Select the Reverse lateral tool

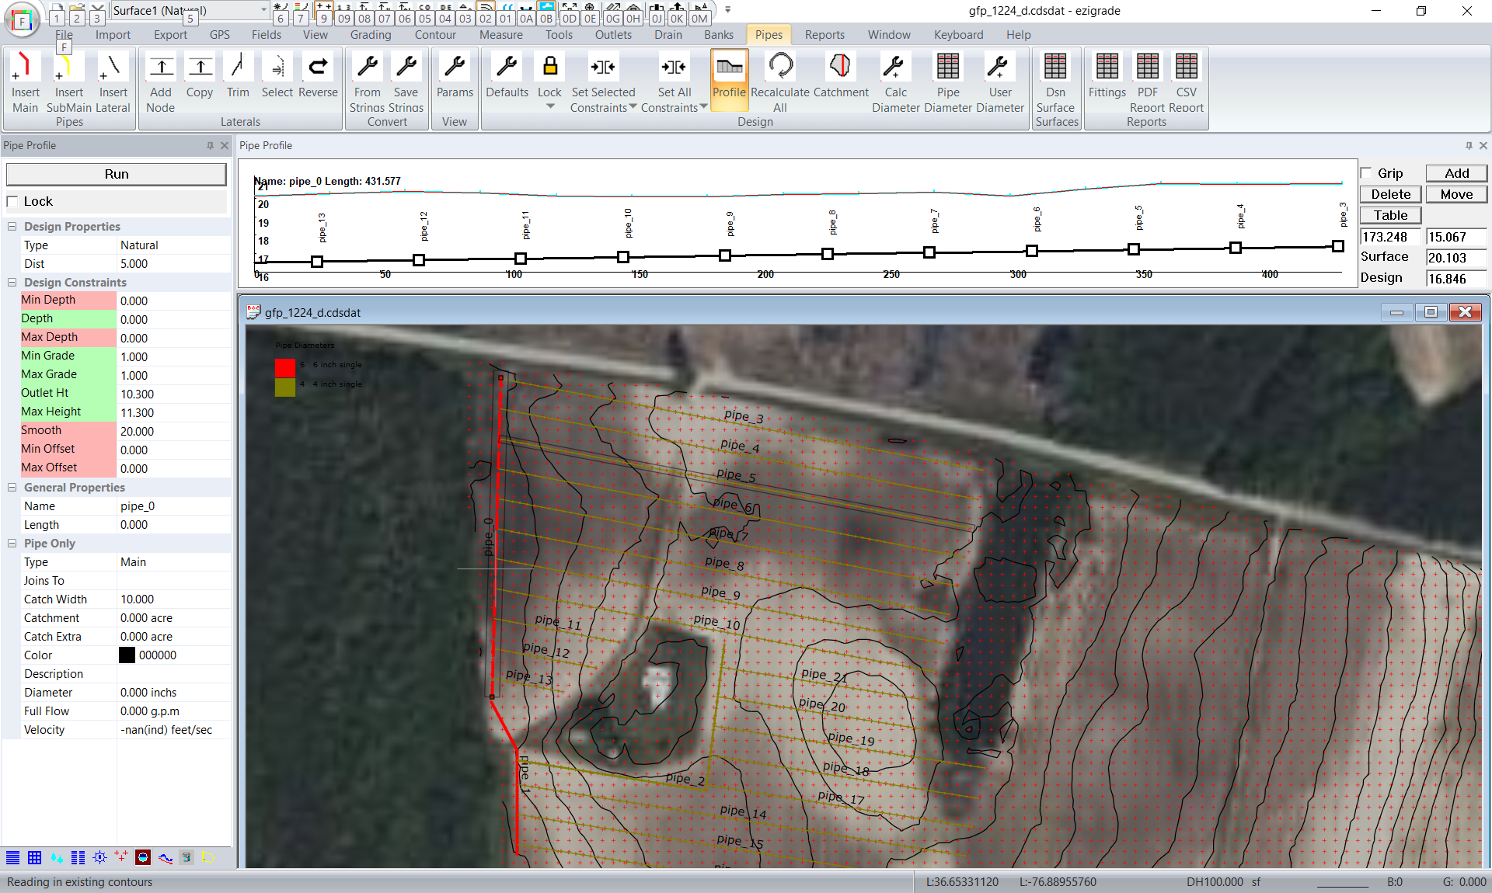pos(318,67)
